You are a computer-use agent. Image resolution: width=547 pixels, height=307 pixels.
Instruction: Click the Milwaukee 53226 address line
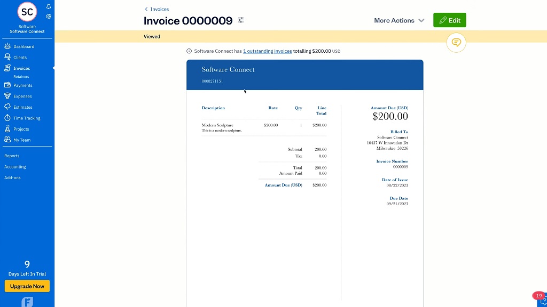click(392, 148)
